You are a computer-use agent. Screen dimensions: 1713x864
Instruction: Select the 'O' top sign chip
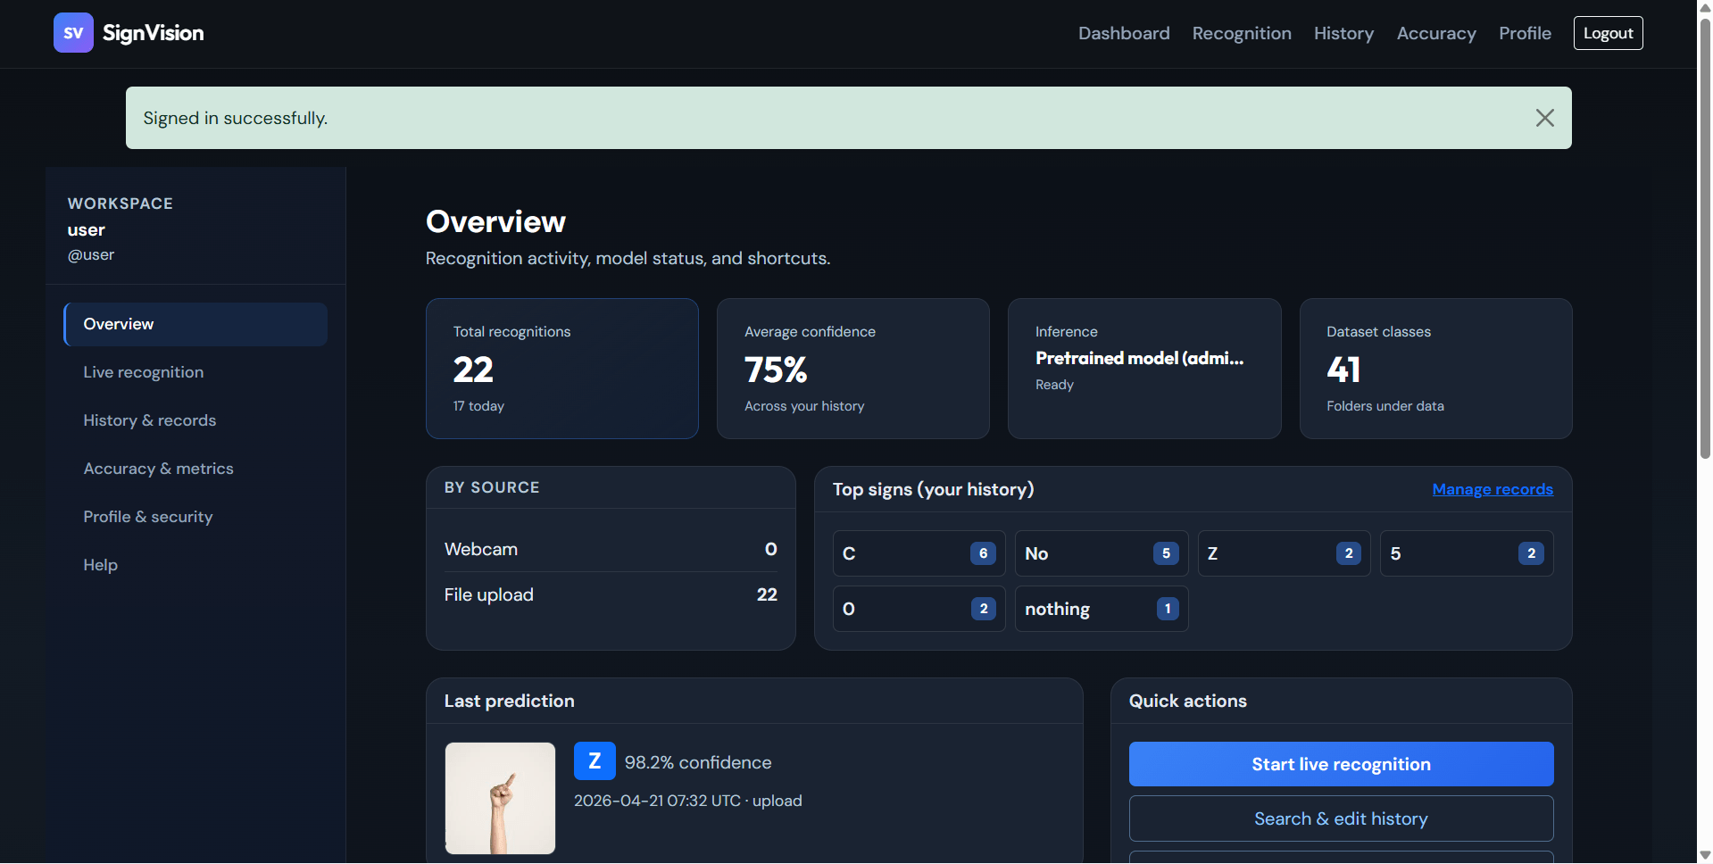point(919,609)
